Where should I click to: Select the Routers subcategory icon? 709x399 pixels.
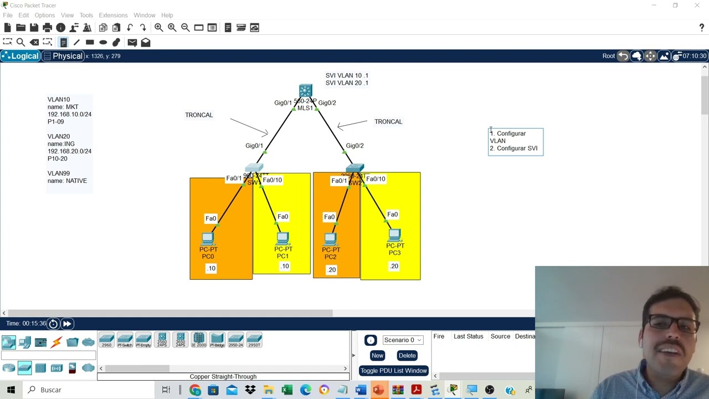pos(8,368)
